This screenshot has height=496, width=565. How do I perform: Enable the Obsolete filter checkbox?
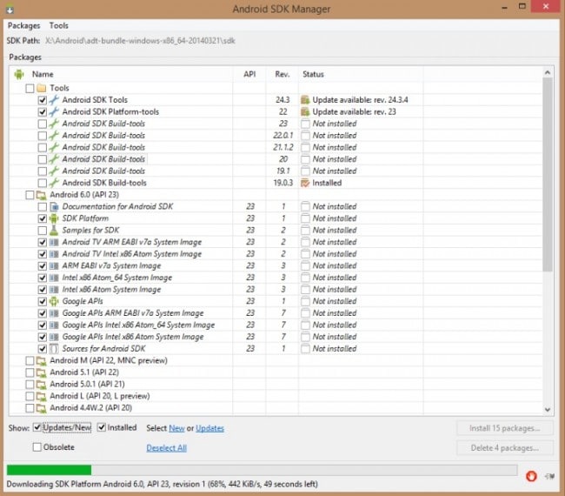pos(37,447)
